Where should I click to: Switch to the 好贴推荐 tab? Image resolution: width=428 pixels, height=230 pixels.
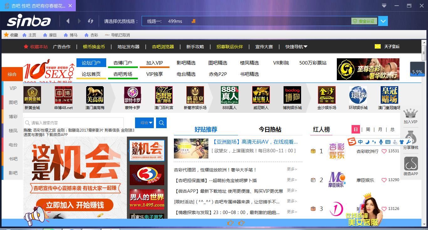pos(206,129)
